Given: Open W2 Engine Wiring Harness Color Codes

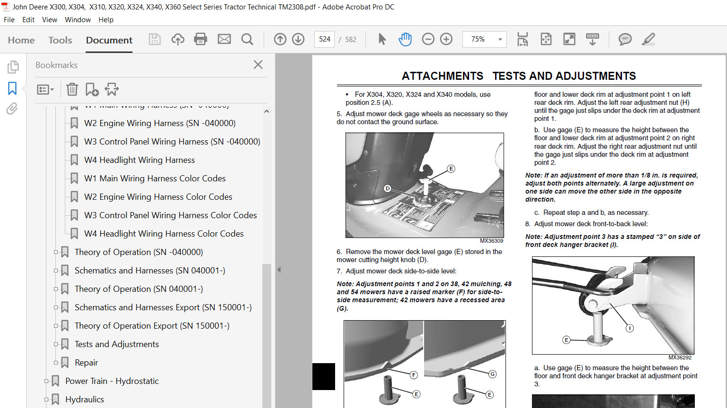Looking at the screenshot, I should pos(158,197).
